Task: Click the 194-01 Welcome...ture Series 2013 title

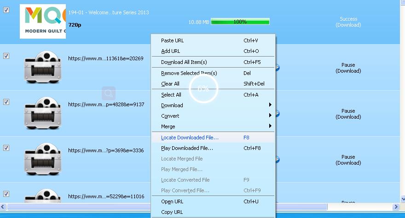Action: click(x=109, y=12)
